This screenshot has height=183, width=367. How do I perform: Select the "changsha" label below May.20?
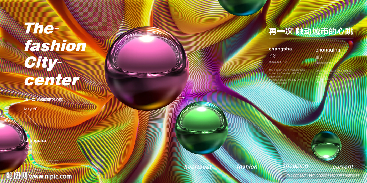point(35,141)
